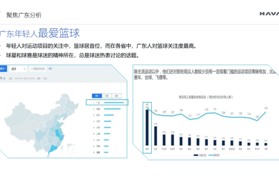Select the date range text under the search bar

(24, 78)
